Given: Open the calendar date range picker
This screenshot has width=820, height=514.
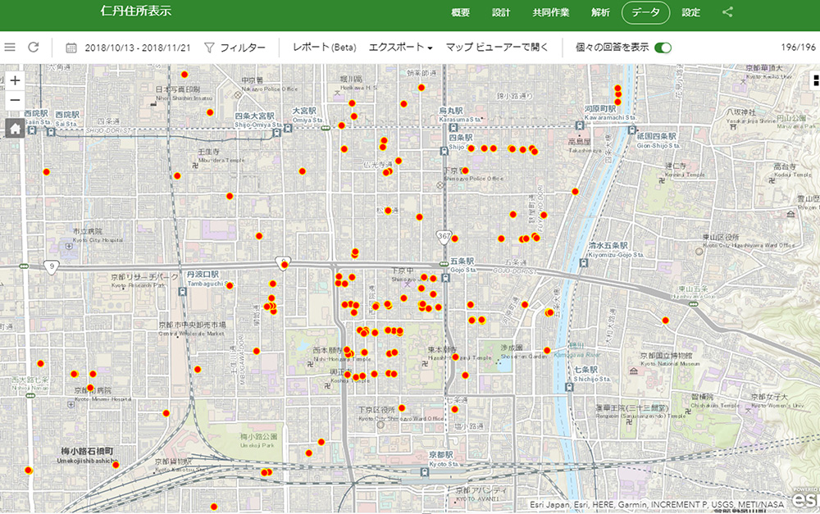Looking at the screenshot, I should [71, 48].
